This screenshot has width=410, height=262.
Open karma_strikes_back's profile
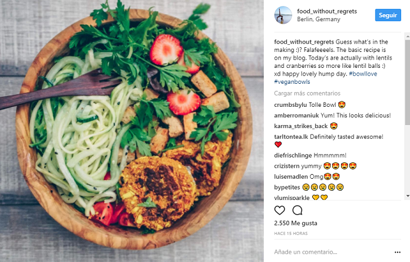click(300, 126)
